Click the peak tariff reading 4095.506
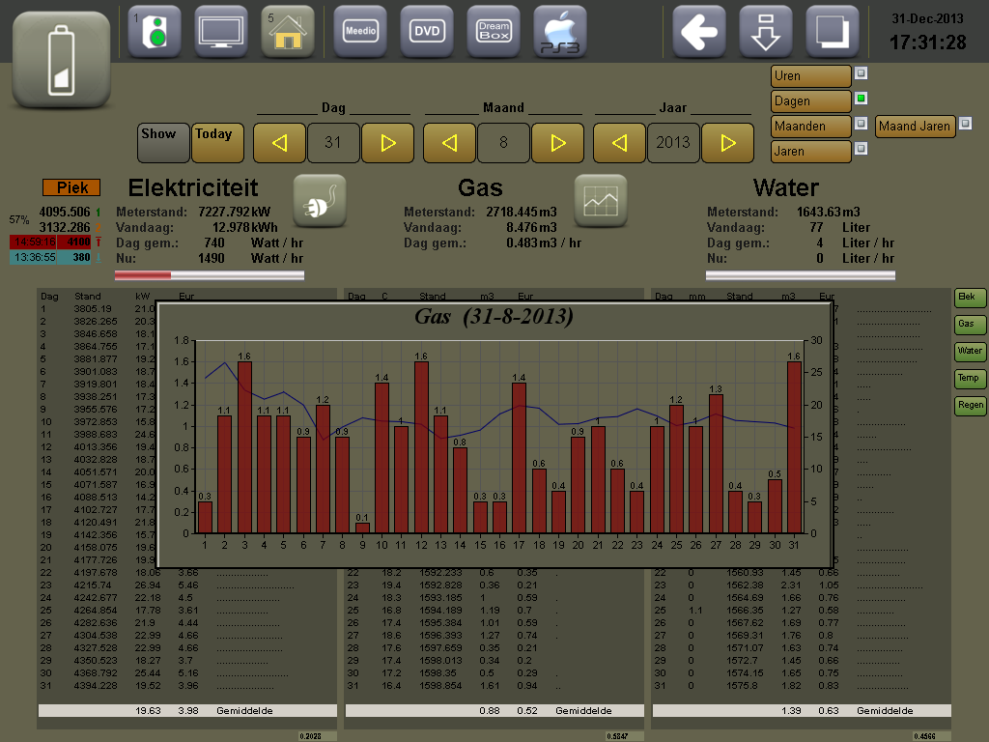 tap(65, 212)
